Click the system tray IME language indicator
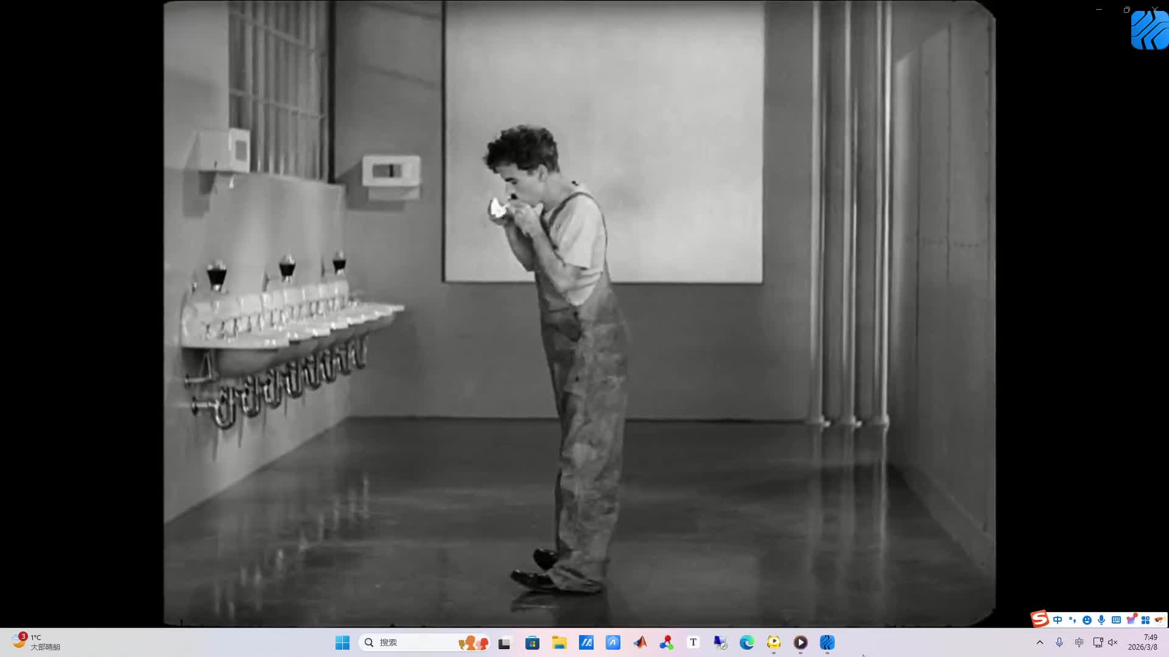This screenshot has width=1169, height=657. point(1079,642)
